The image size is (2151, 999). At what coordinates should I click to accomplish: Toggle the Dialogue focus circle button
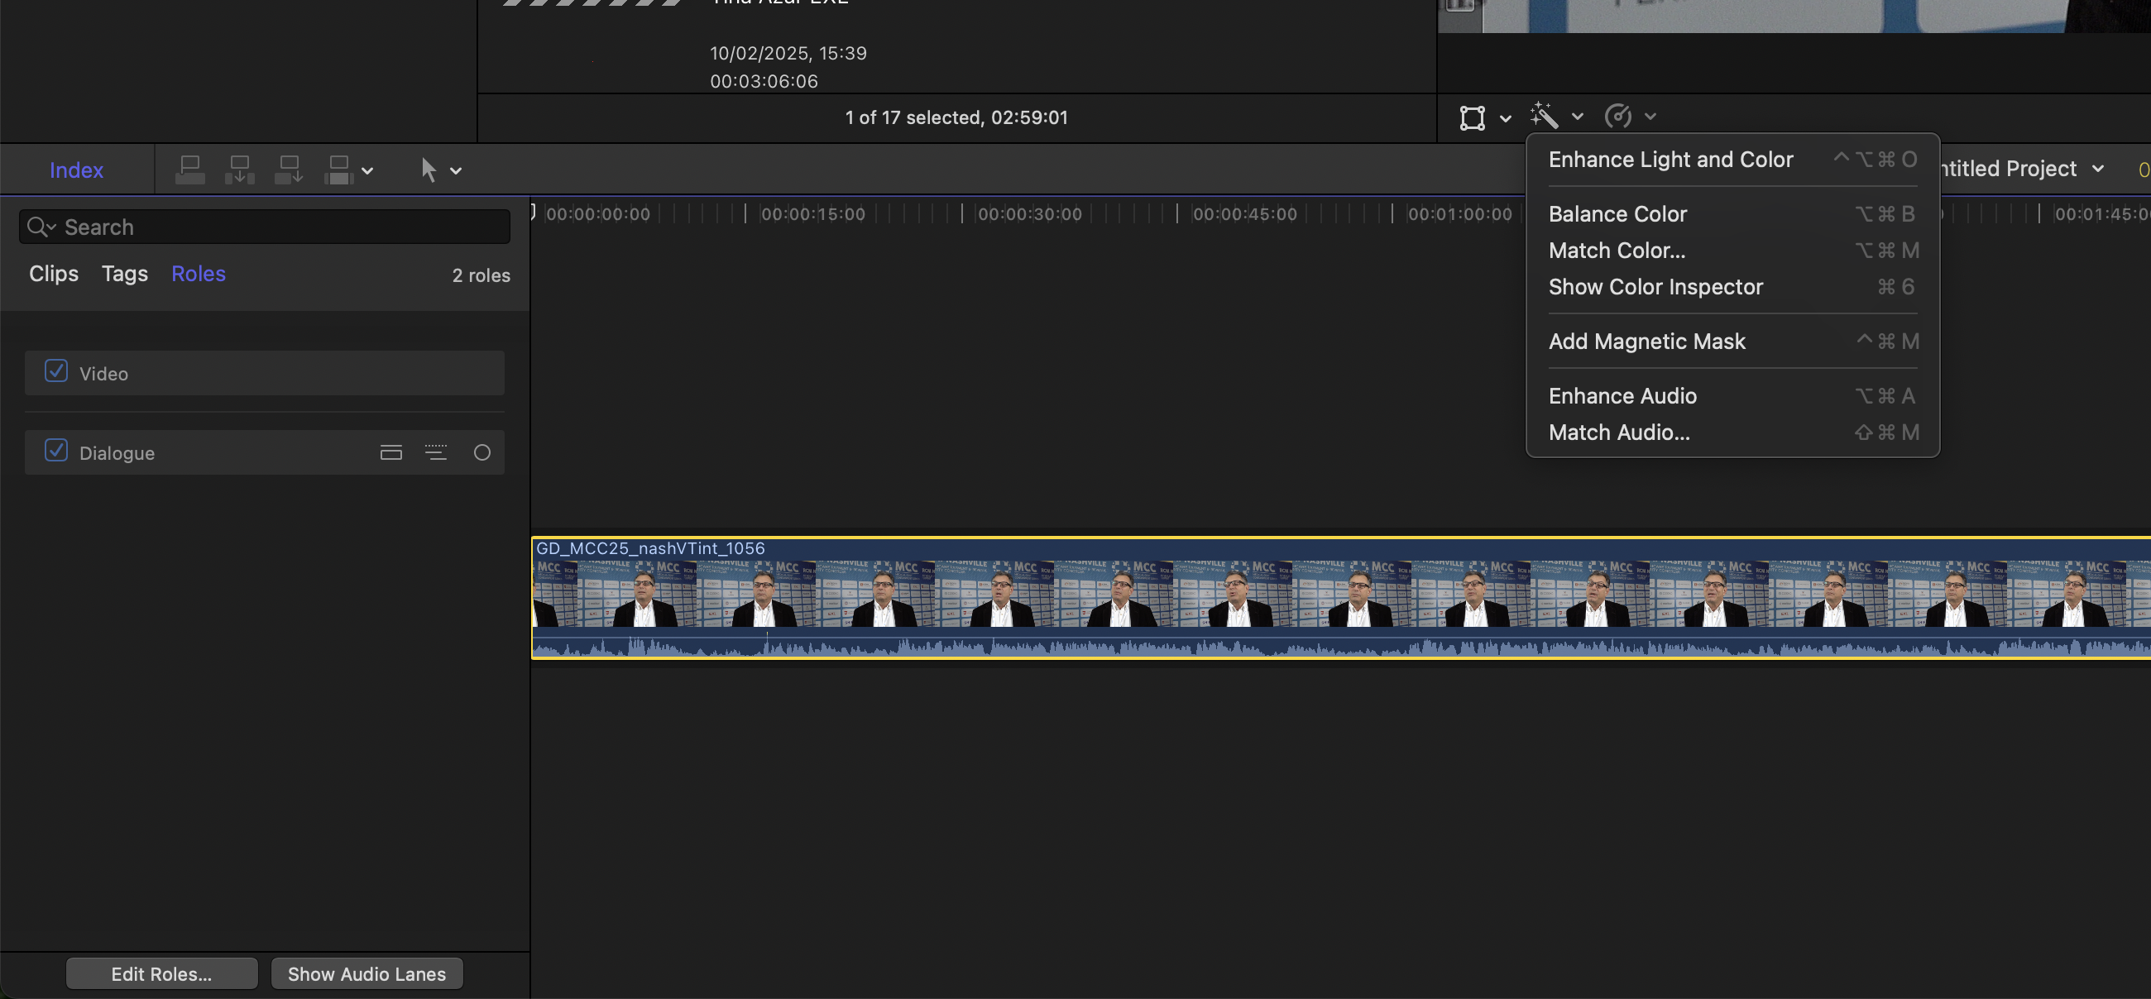(481, 452)
